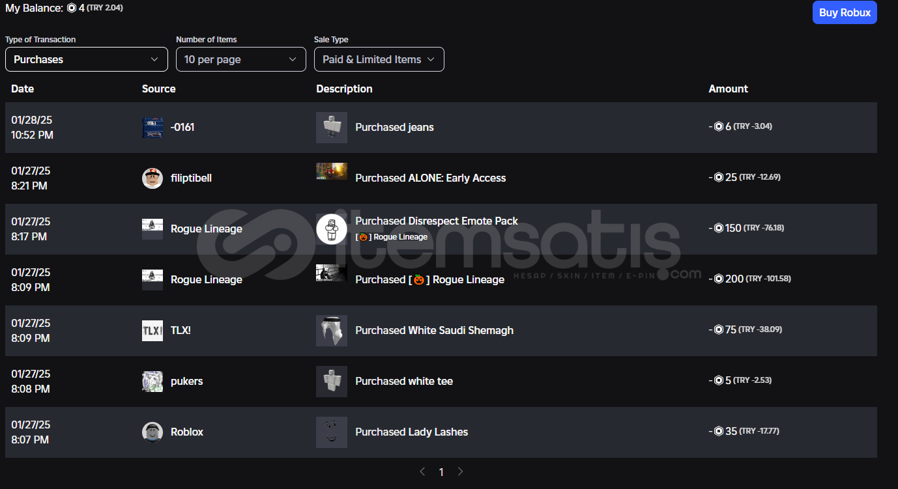This screenshot has height=489, width=898.
Task: Click the Lady Lashes face thumbnail
Action: (x=332, y=432)
